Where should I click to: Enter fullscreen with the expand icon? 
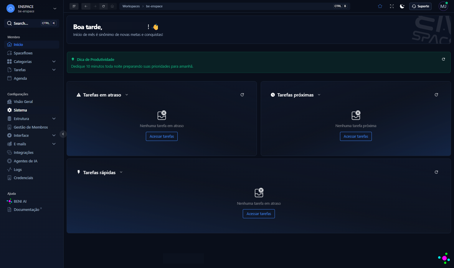pos(392,6)
